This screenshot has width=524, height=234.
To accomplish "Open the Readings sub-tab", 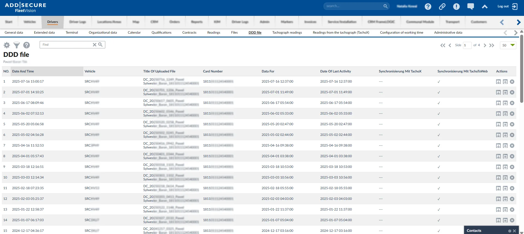I will [214, 33].
